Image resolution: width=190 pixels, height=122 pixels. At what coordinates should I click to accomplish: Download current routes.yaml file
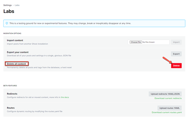[166, 112]
